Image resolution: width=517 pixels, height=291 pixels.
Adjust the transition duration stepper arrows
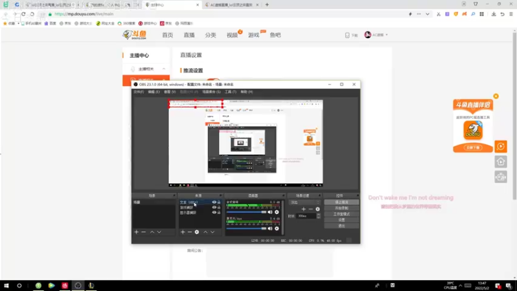point(319,216)
